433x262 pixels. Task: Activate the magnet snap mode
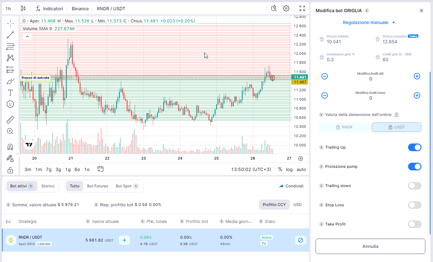[x=10, y=147]
